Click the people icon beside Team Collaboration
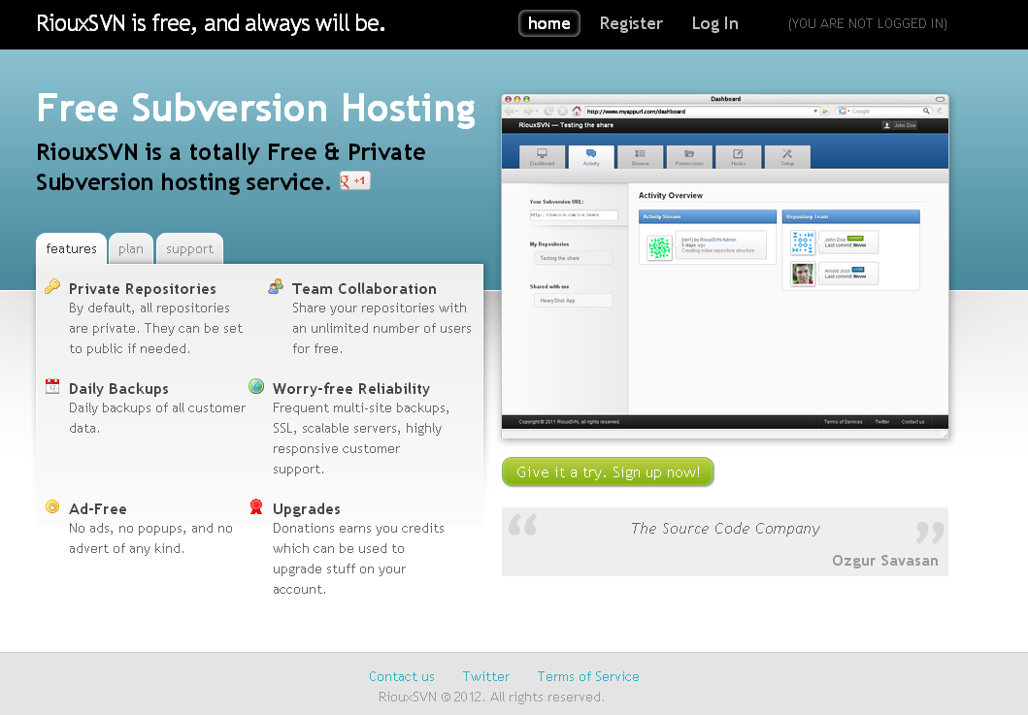 point(276,286)
